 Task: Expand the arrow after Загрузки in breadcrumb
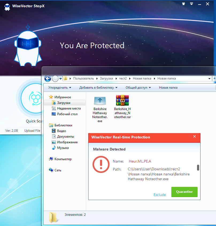tap(116, 78)
